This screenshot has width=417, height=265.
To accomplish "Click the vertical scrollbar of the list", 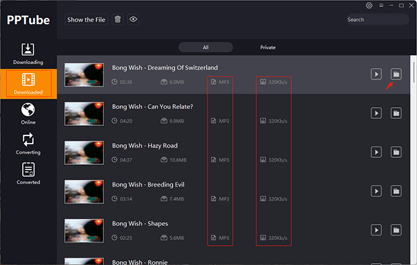I will coord(414,73).
